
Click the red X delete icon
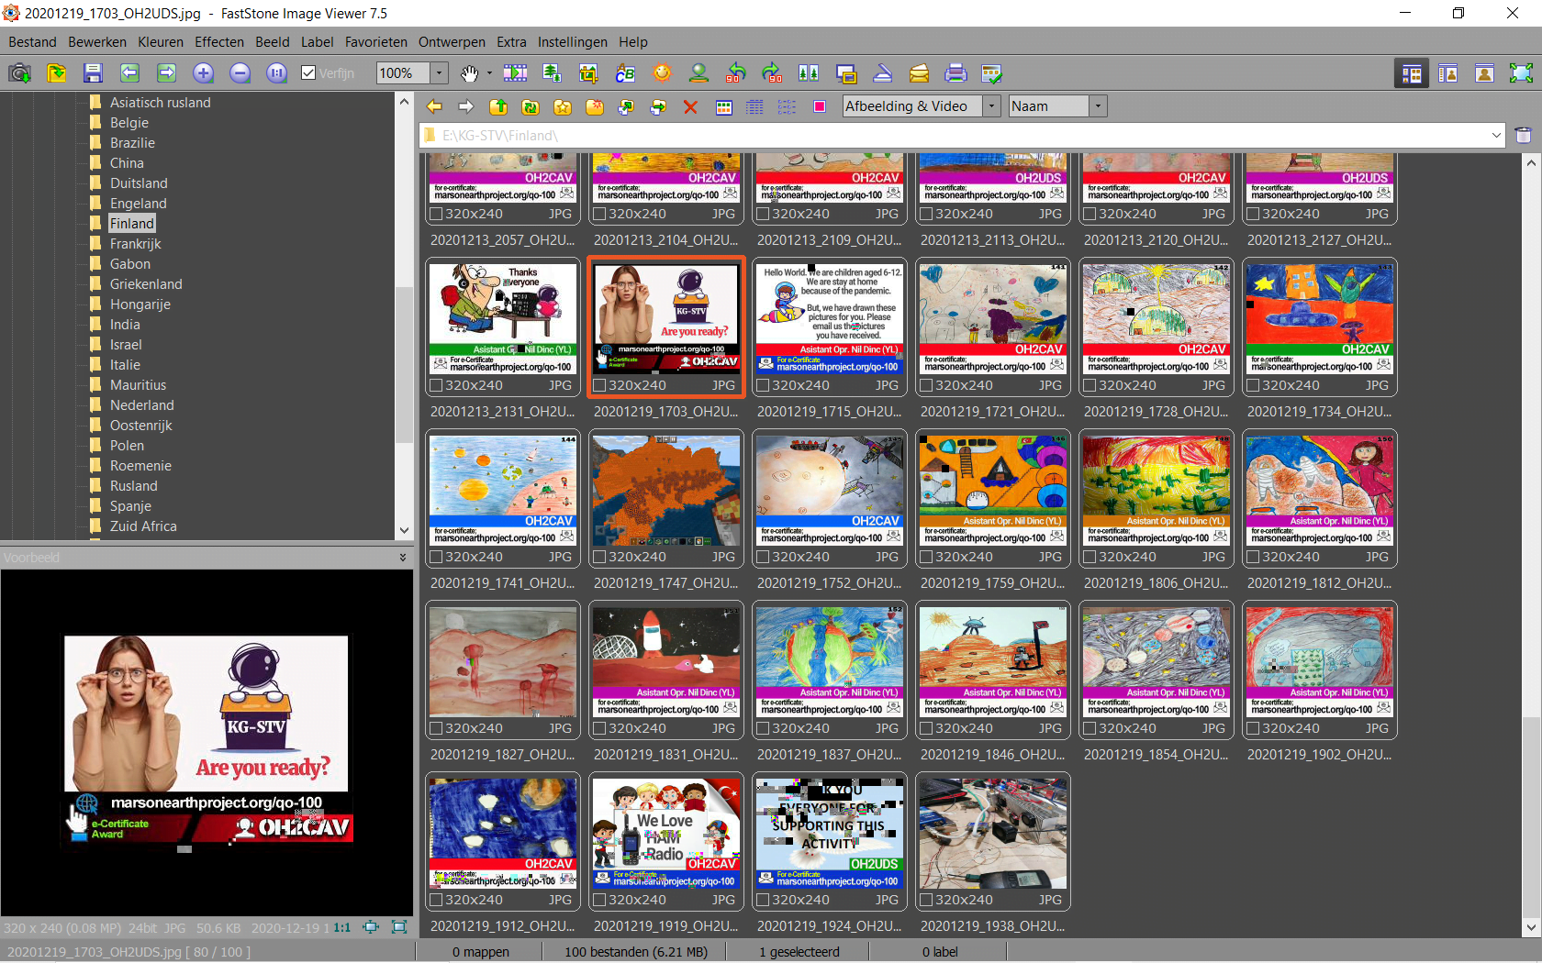(690, 107)
